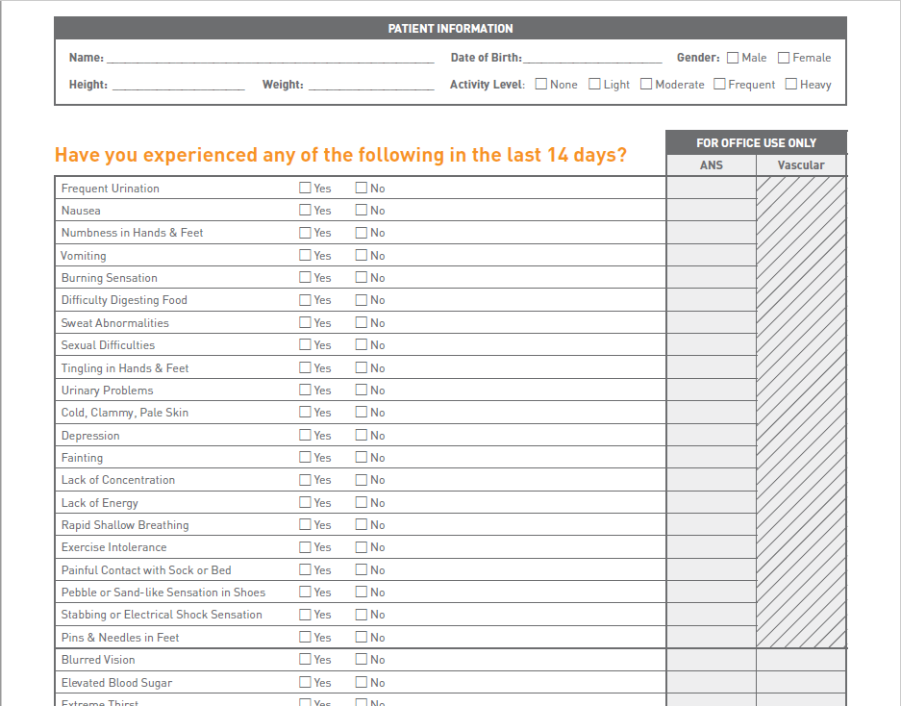Click the ANS cell for Frequent Urination

click(712, 188)
